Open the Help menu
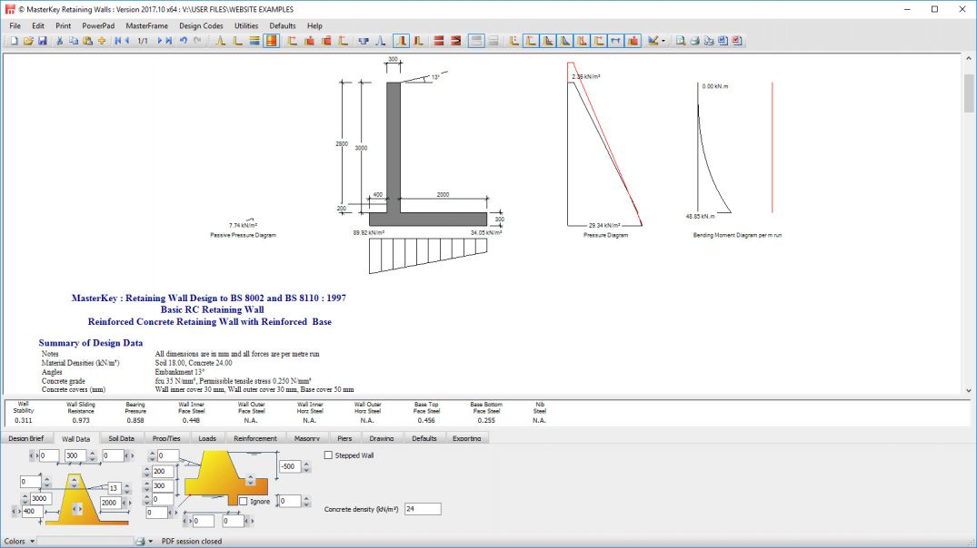 pos(314,25)
